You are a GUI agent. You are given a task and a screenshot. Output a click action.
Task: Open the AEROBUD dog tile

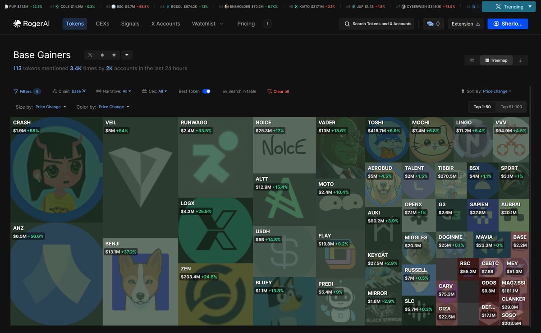[x=383, y=185]
